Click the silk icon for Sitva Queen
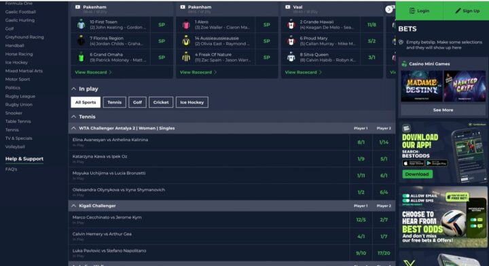The height and width of the screenshot is (266, 489). [x=291, y=57]
